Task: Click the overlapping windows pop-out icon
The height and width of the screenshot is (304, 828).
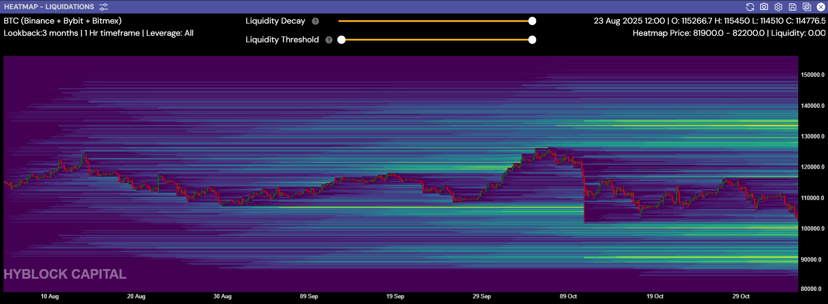Action: click(807, 7)
